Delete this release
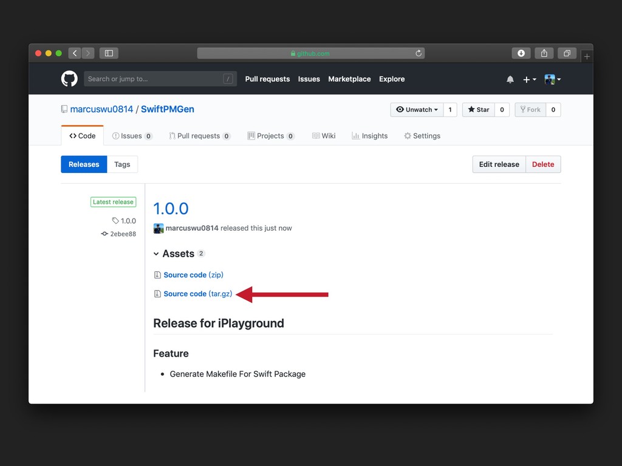The height and width of the screenshot is (466, 622). coord(543,164)
